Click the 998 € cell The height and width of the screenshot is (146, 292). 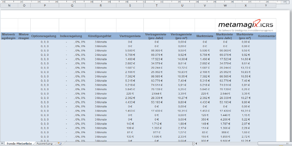point(225,132)
